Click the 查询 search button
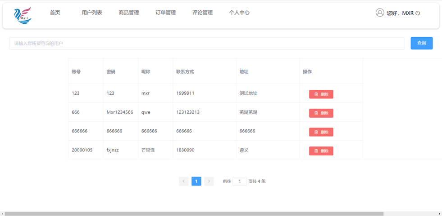The width and height of the screenshot is (442, 216). pyautogui.click(x=421, y=43)
